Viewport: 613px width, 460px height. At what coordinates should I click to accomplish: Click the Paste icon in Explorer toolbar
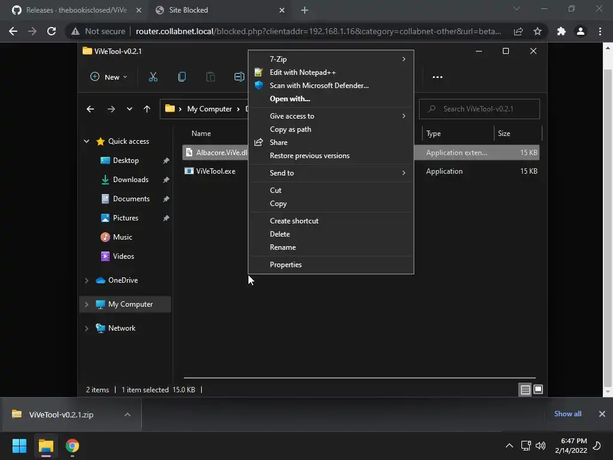(x=210, y=77)
